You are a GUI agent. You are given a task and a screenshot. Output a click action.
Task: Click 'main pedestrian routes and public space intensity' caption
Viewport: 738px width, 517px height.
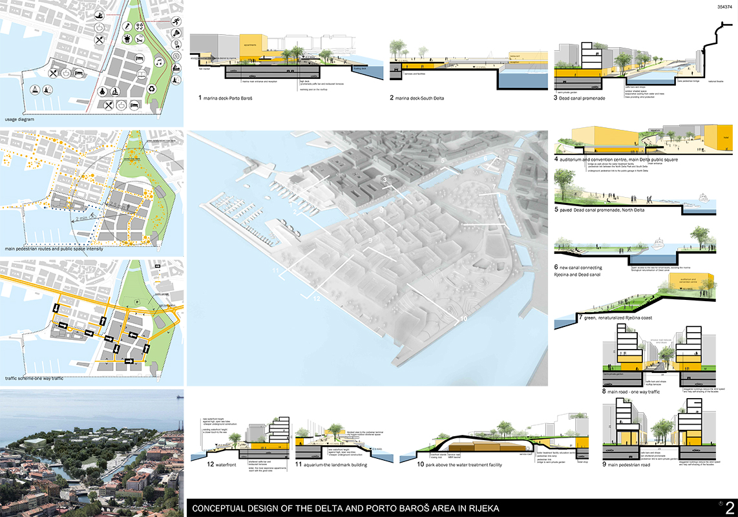tap(54, 249)
